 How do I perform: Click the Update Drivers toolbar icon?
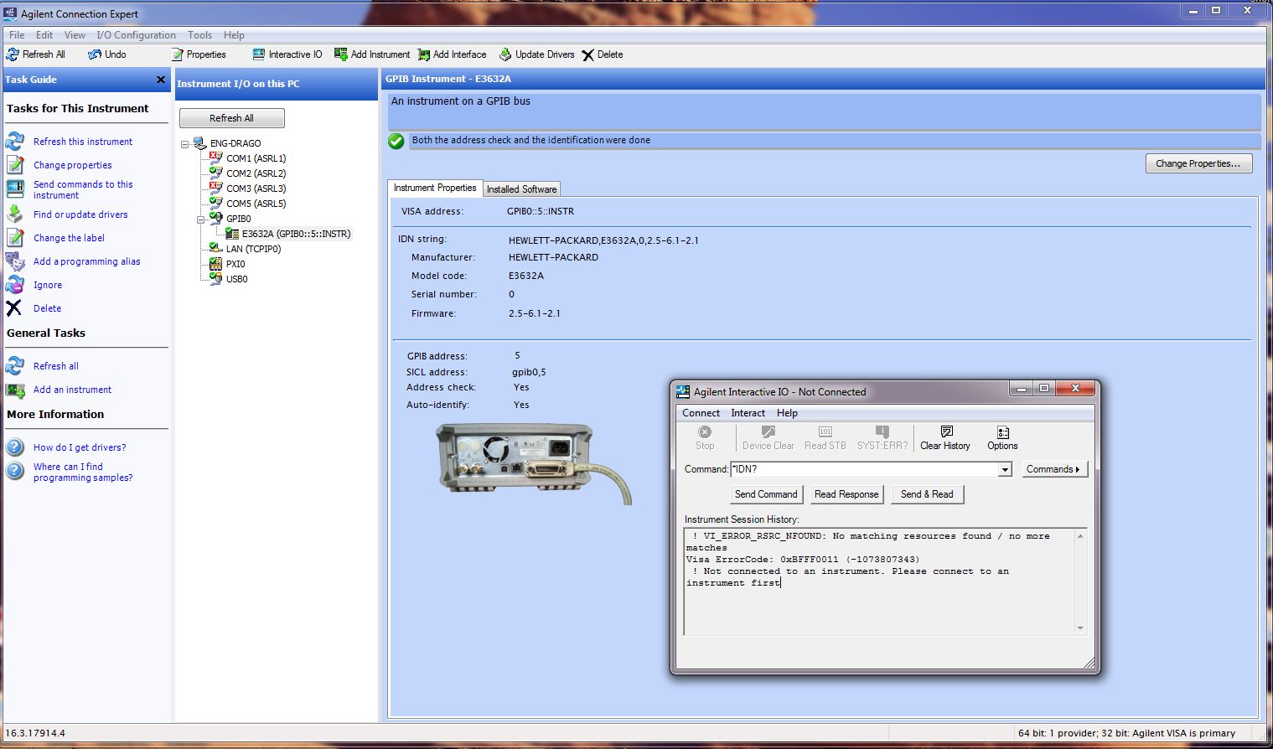click(x=505, y=54)
